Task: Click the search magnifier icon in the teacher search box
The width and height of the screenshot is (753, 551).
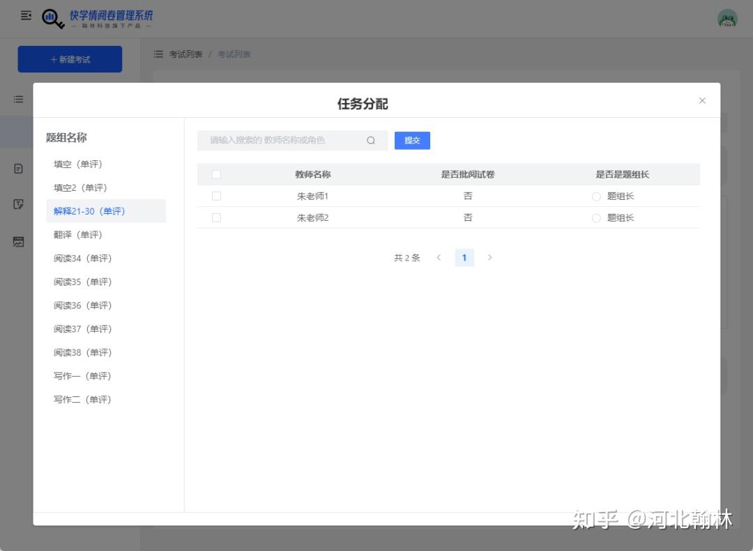Action: 371,141
